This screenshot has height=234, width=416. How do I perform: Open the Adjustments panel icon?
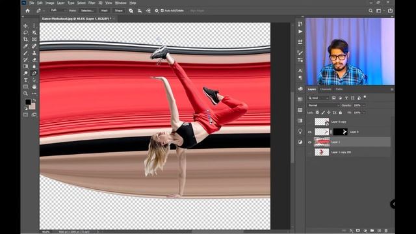click(x=300, y=142)
